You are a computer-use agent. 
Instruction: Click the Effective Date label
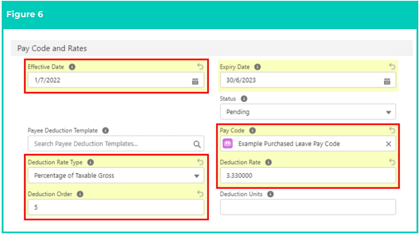tap(46, 67)
